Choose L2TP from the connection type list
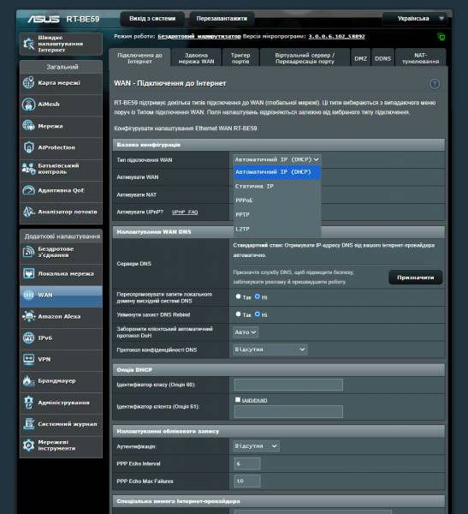This screenshot has height=514, width=468. pos(277,229)
